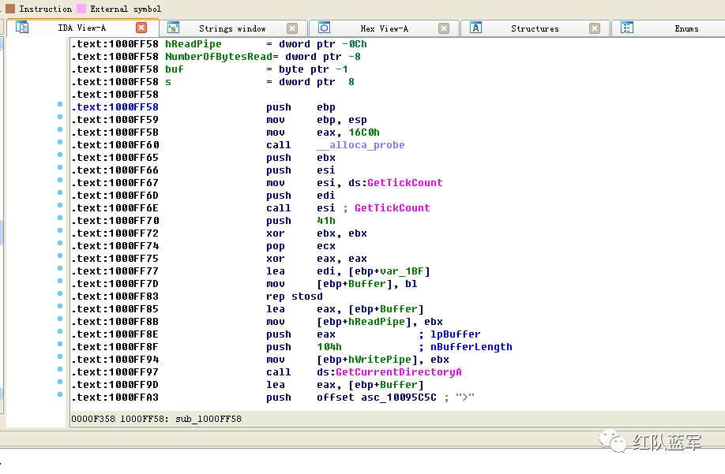Click the Strings window tab icon
725x474 pixels.
(x=174, y=28)
